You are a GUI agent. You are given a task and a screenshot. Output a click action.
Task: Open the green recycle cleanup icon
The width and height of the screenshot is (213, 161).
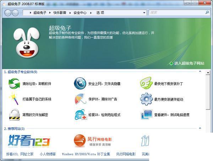tap(14, 83)
